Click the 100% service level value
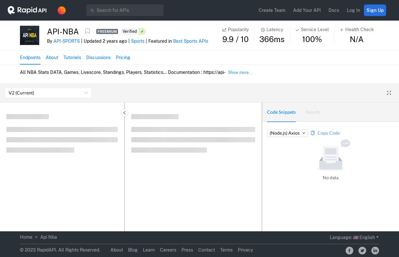399x257 pixels. tap(312, 39)
